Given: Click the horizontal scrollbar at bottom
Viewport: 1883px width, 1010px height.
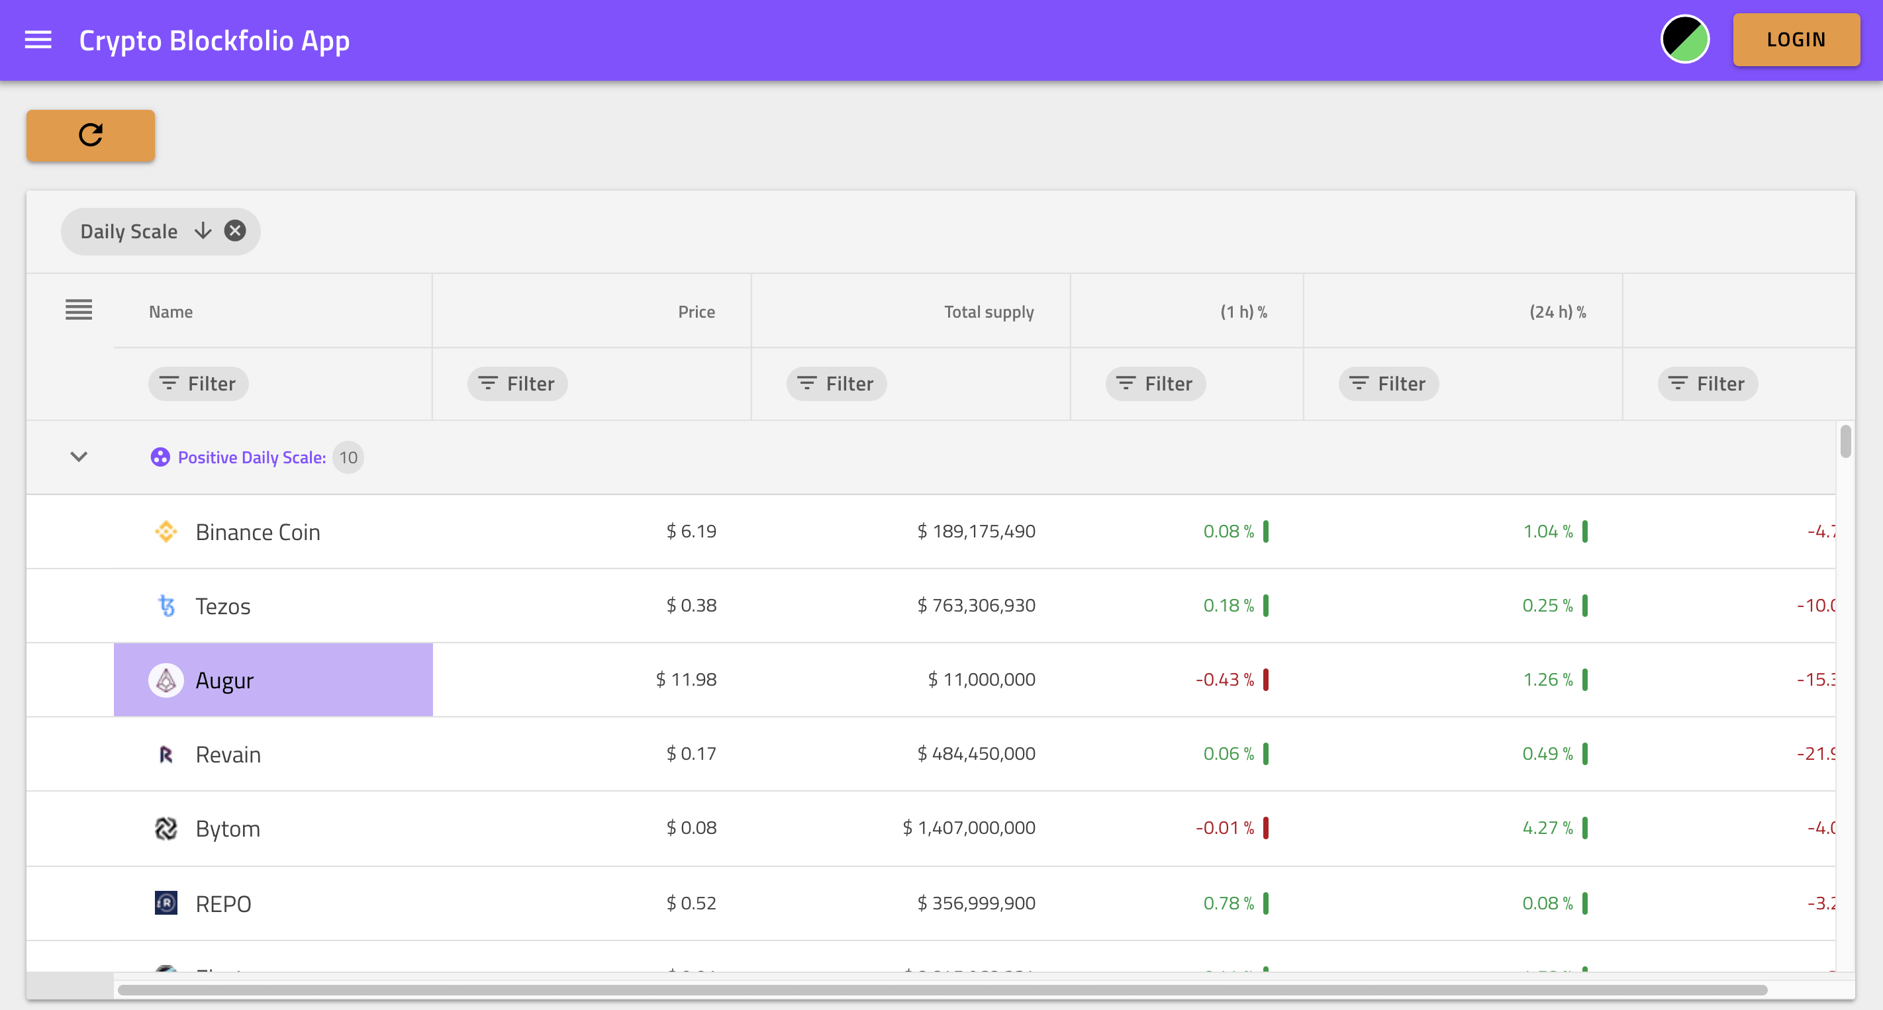Looking at the screenshot, I should click(x=941, y=990).
